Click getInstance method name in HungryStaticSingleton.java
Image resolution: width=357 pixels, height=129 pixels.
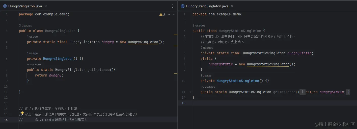click(284, 92)
